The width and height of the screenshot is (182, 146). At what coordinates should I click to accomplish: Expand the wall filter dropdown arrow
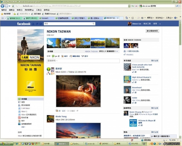117,51
